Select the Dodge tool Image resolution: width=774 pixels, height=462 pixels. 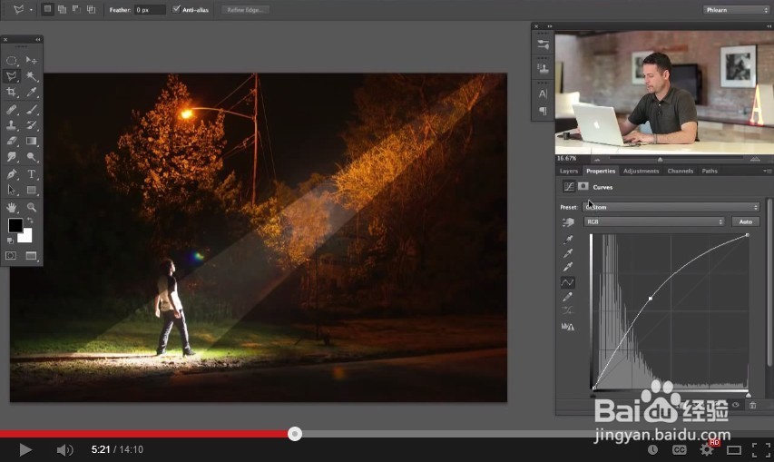pos(32,156)
